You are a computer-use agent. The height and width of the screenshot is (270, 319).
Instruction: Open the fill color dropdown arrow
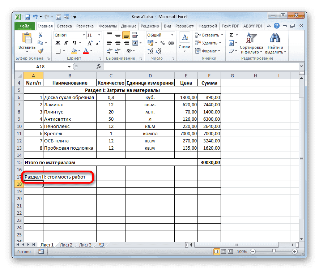[79, 50]
